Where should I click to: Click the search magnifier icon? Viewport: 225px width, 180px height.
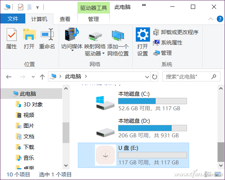click(x=214, y=76)
